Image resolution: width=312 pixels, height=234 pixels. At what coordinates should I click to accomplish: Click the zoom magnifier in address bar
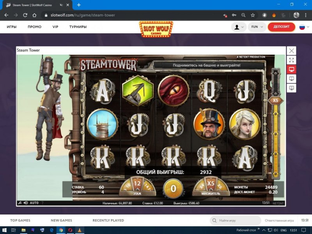point(243,15)
